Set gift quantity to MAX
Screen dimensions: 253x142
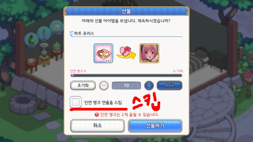(169, 85)
